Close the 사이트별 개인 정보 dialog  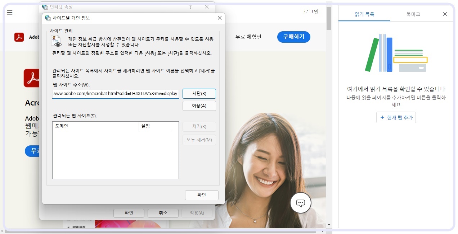(x=219, y=18)
